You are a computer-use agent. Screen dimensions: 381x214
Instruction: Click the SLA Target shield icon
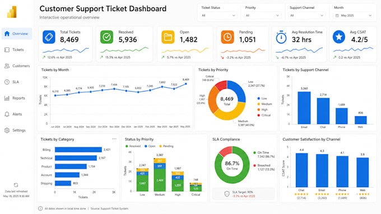(x=227, y=194)
